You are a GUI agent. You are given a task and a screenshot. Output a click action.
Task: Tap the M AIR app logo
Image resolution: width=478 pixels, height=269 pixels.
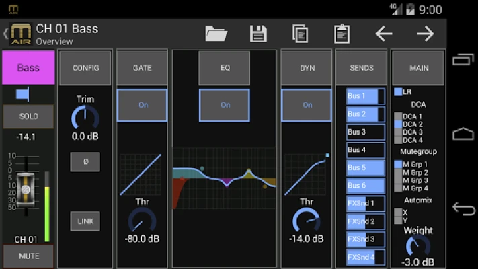(x=20, y=34)
